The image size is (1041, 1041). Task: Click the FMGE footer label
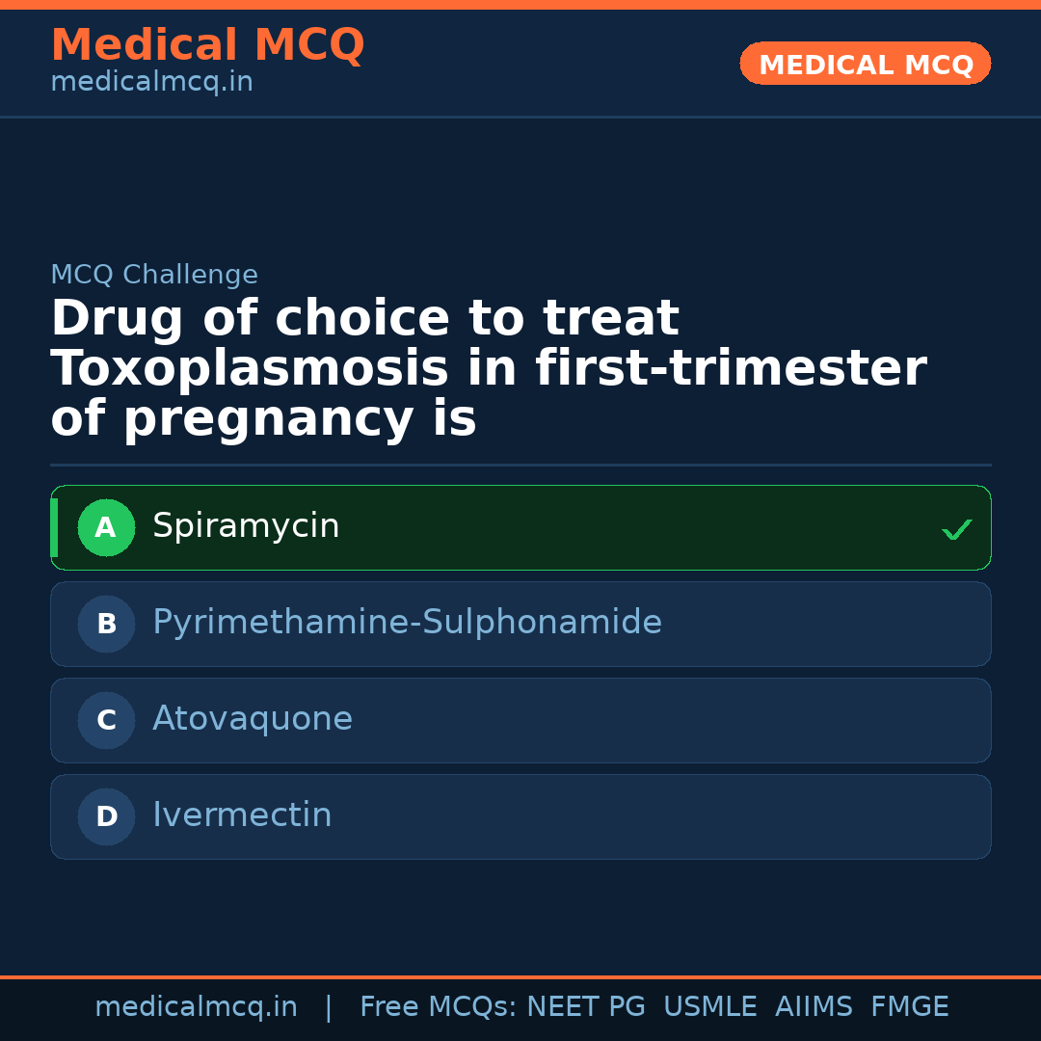[x=909, y=1007]
